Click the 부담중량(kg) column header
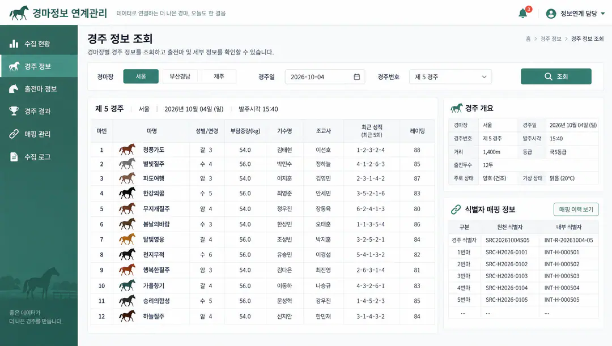 [x=245, y=131]
